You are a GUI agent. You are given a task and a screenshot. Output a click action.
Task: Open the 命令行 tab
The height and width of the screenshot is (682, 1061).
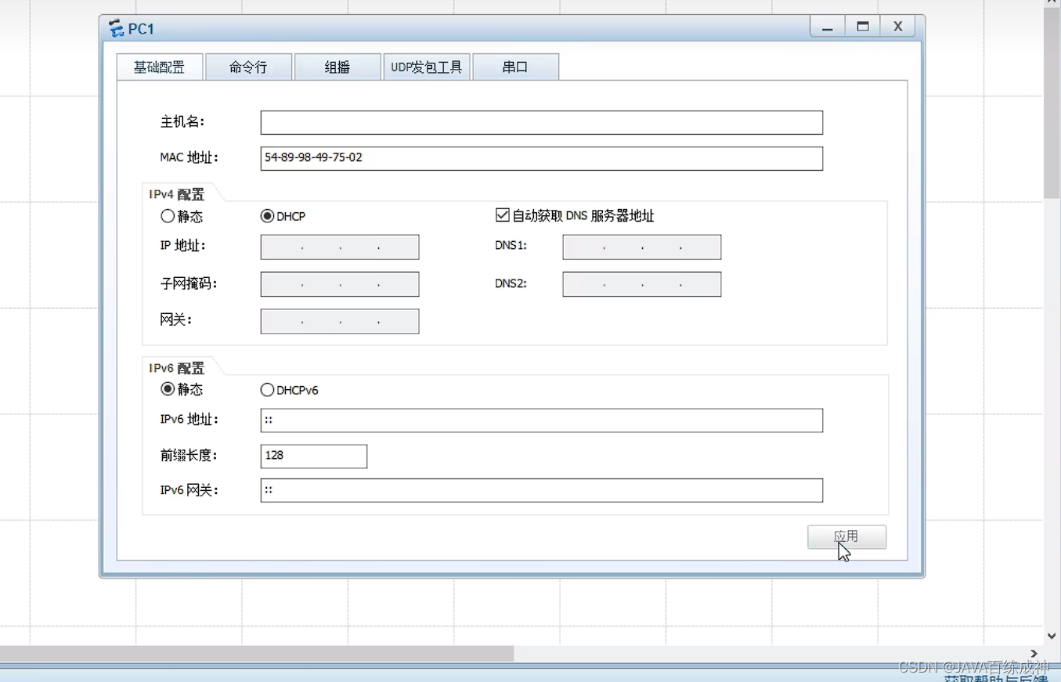248,67
